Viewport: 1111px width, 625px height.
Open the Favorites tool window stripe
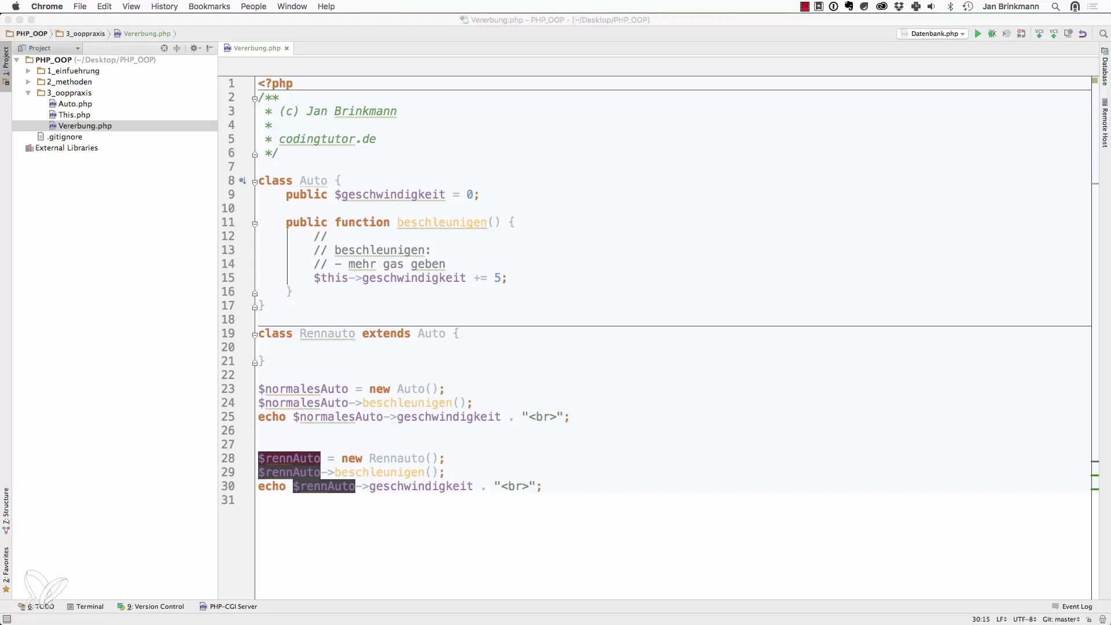(6, 570)
